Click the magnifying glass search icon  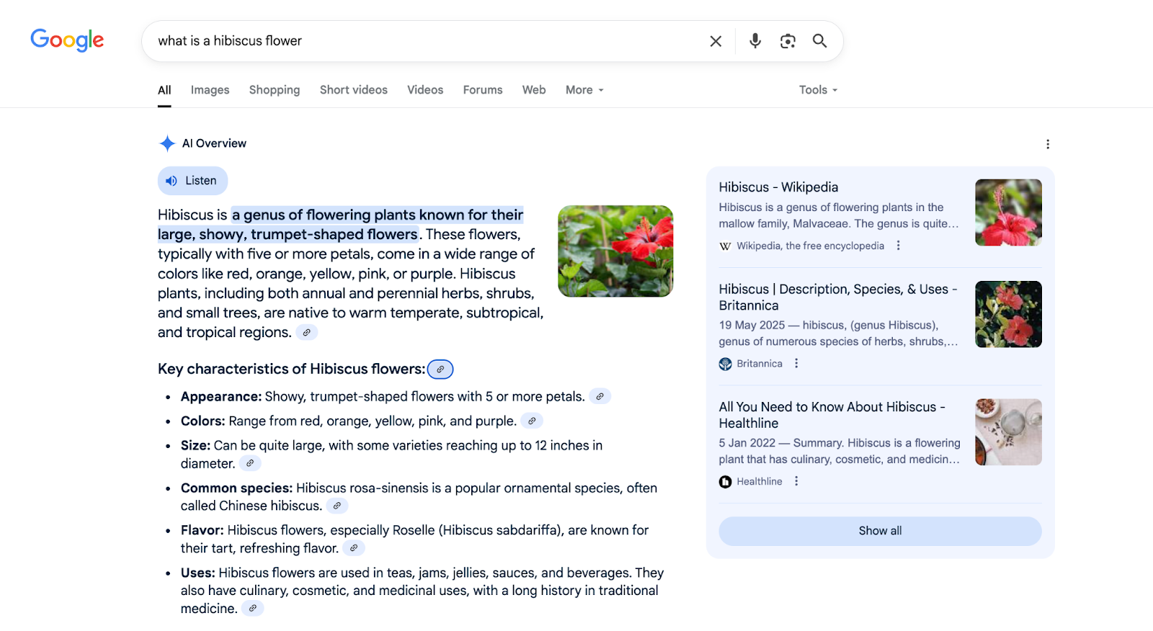(819, 41)
